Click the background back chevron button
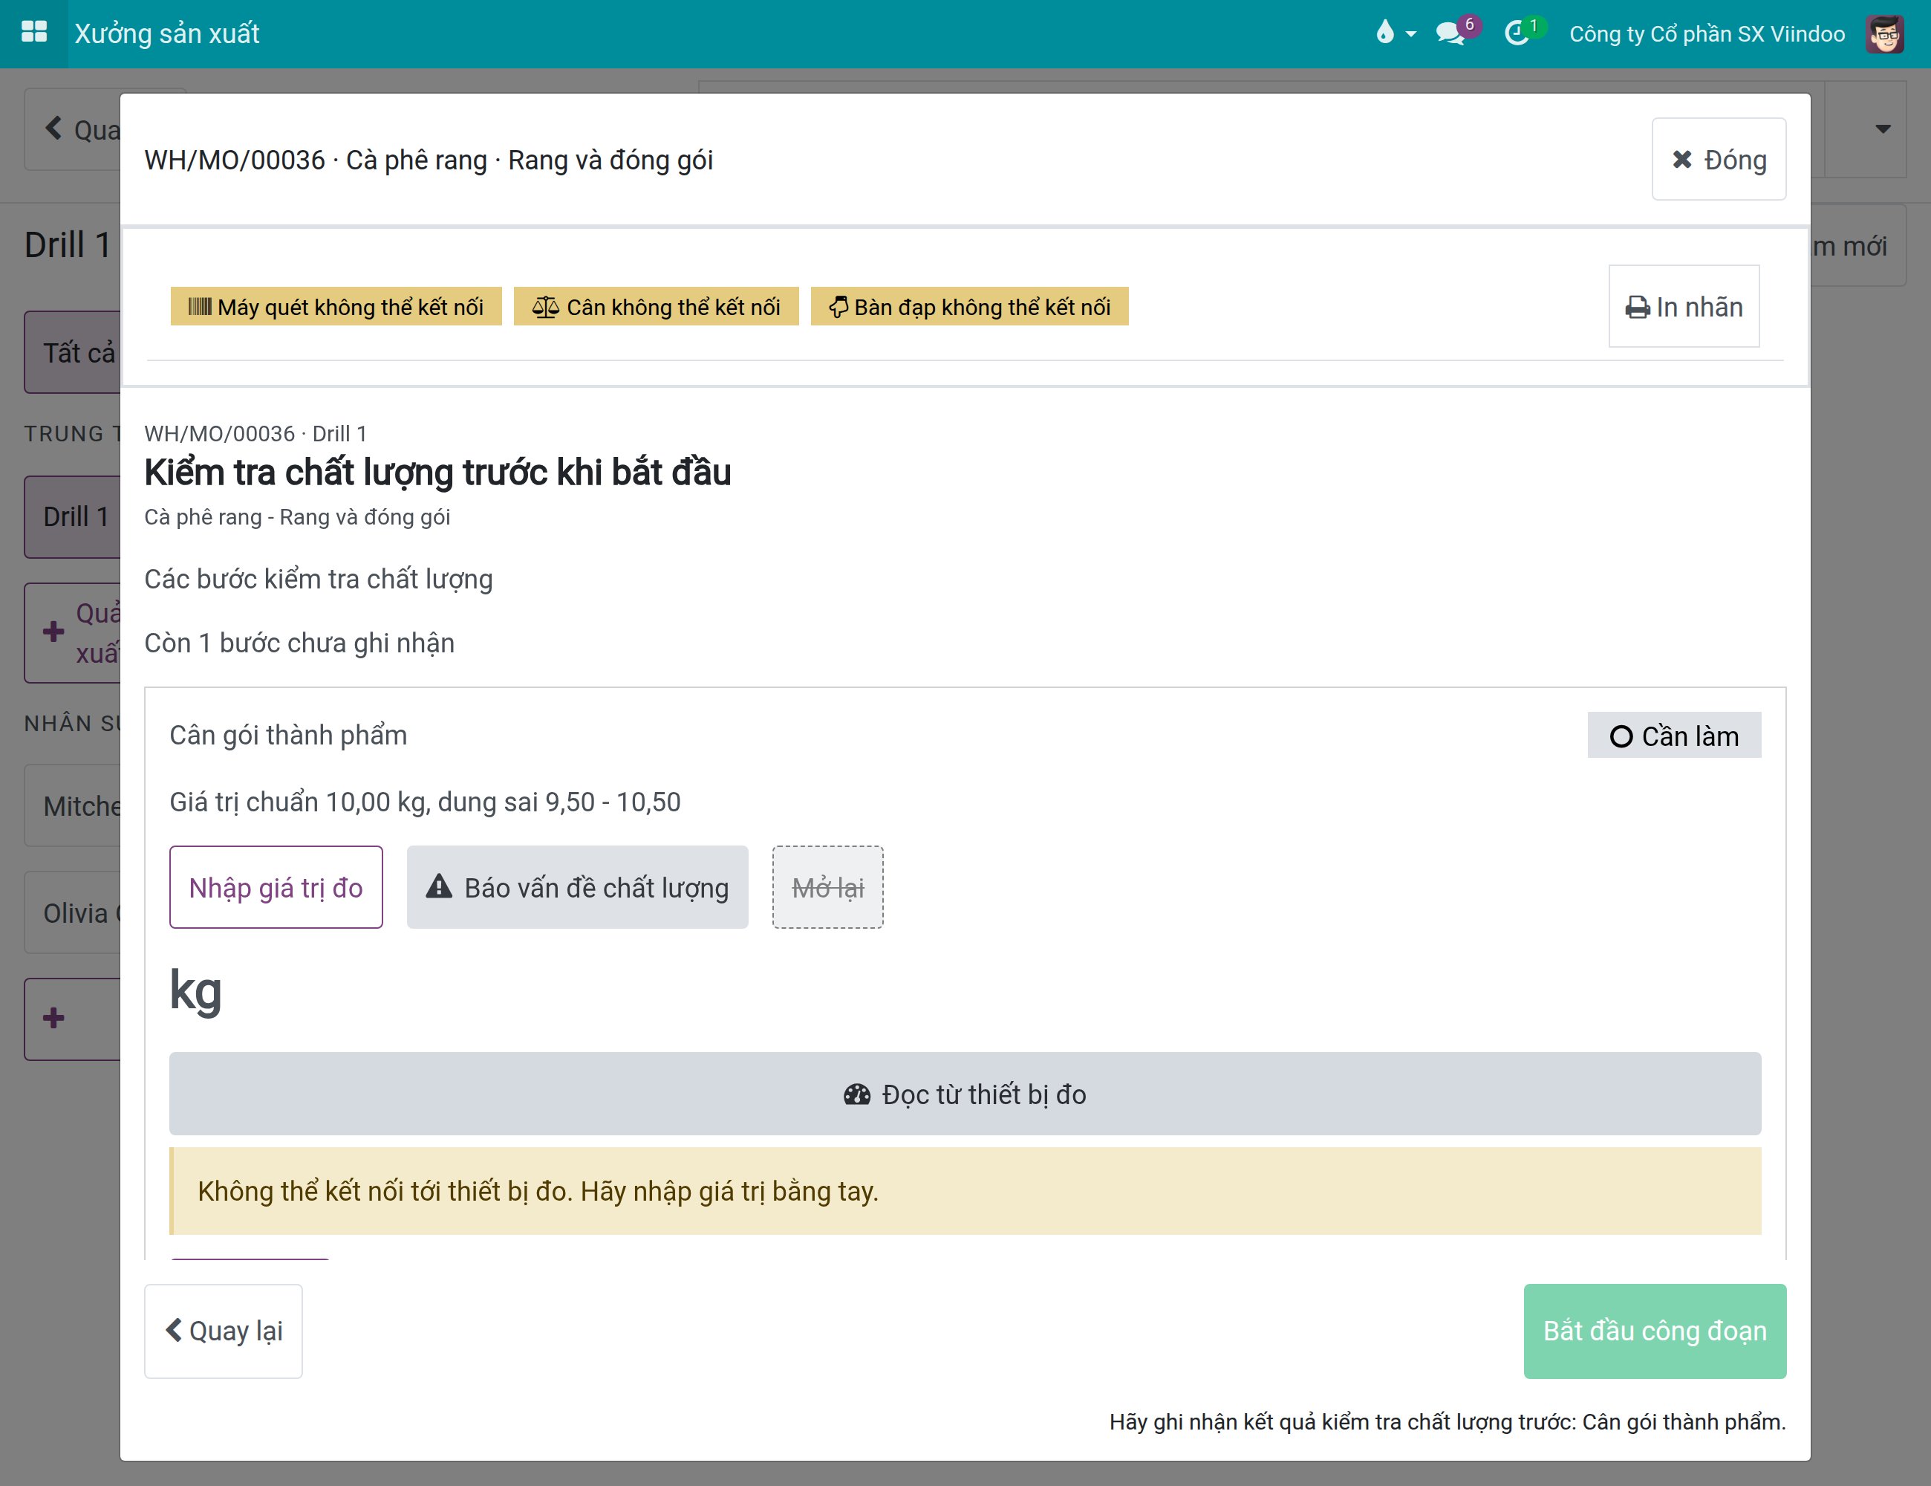Screen dimensions: 1931x1486 click(73, 129)
